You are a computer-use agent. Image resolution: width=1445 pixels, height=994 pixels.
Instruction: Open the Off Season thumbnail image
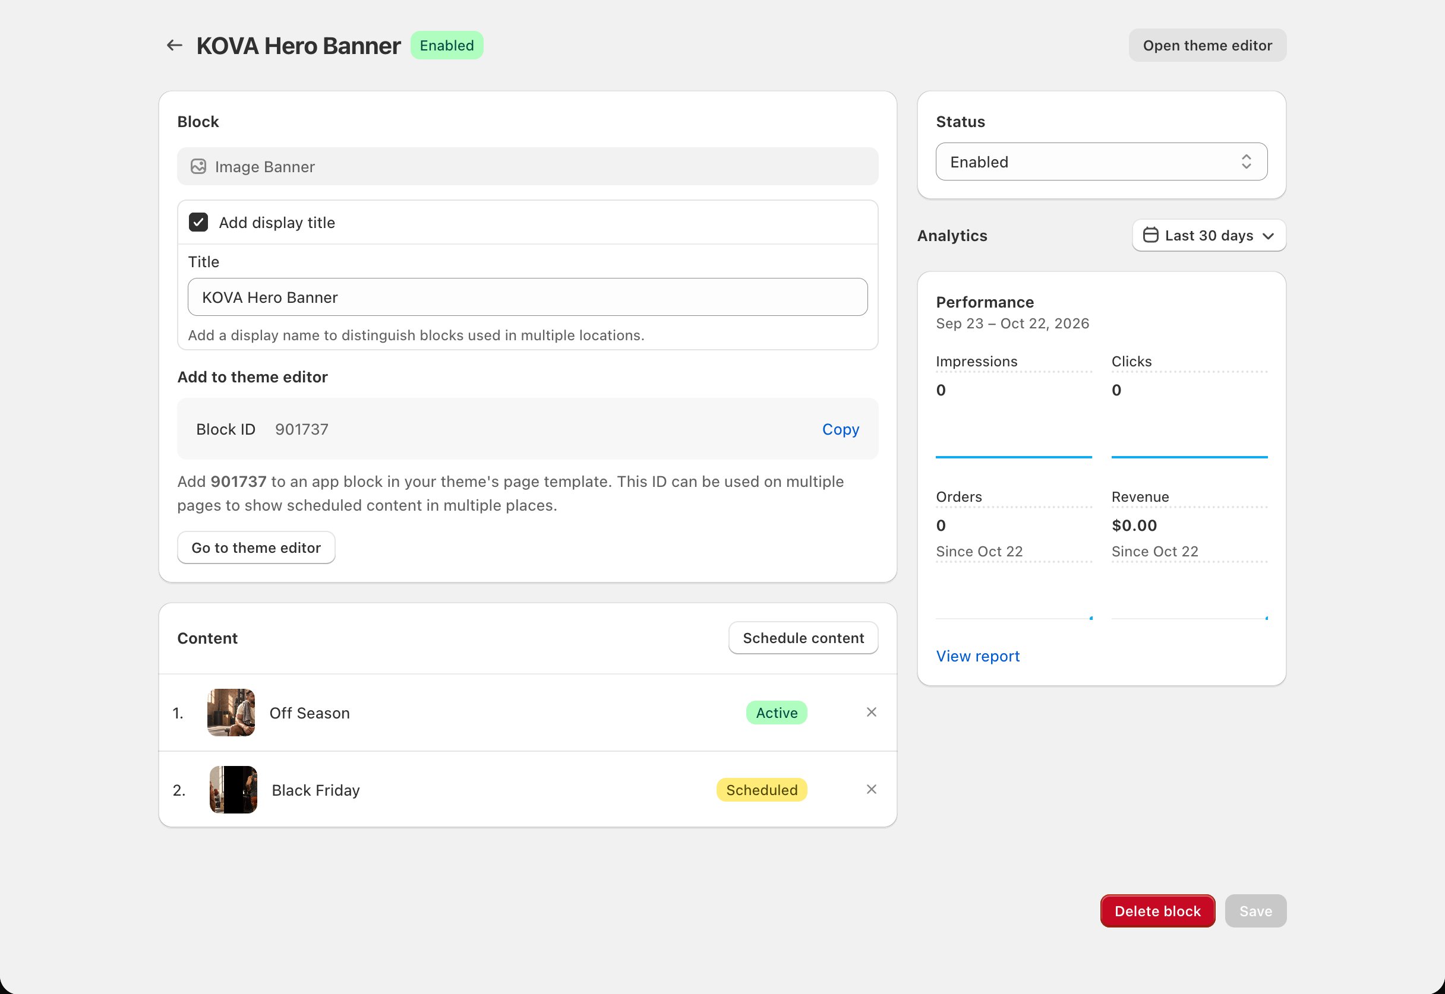[x=231, y=713]
